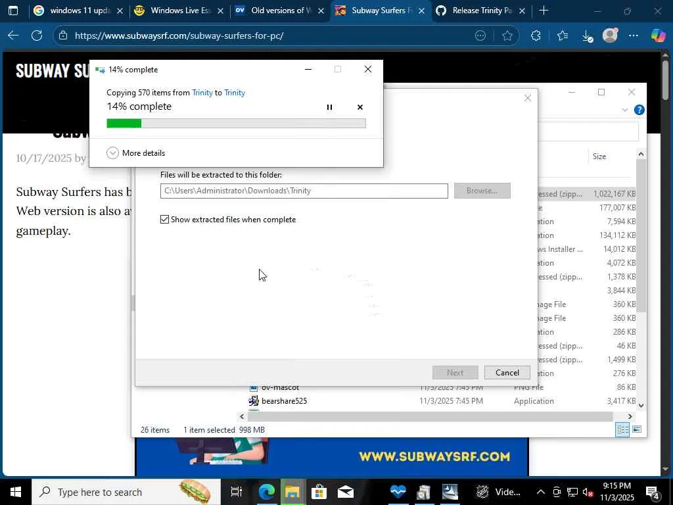Open File Explorer from taskbar

tap(292, 492)
